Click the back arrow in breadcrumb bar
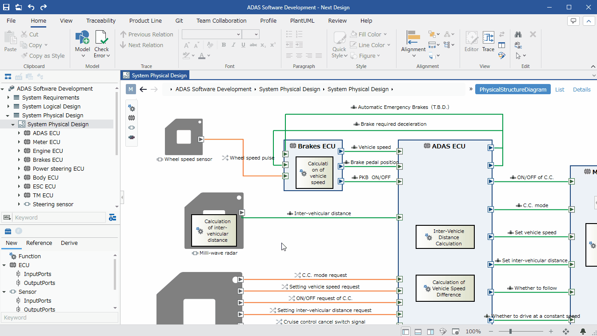The height and width of the screenshot is (336, 597). click(x=143, y=89)
